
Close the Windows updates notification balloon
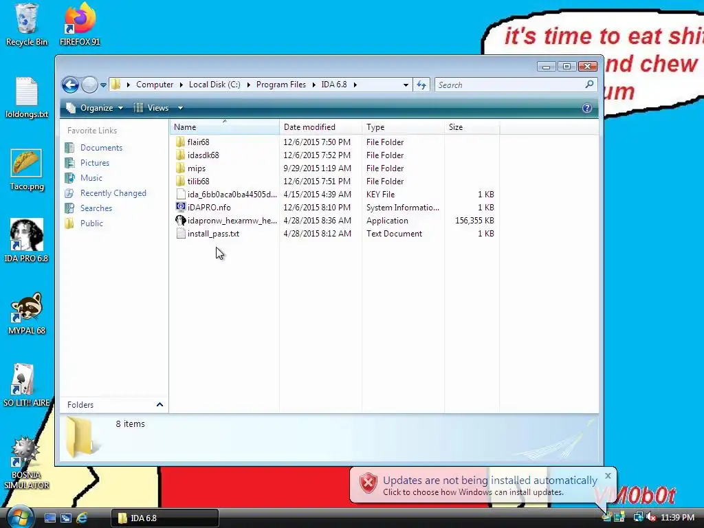click(x=608, y=476)
